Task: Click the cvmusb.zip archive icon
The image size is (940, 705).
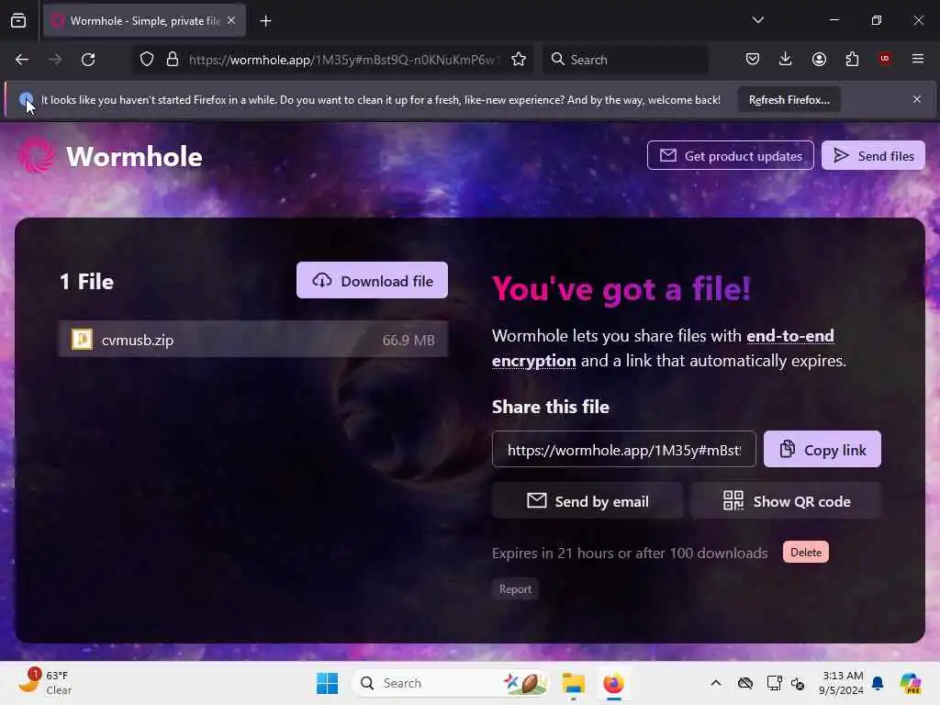Action: pyautogui.click(x=82, y=340)
